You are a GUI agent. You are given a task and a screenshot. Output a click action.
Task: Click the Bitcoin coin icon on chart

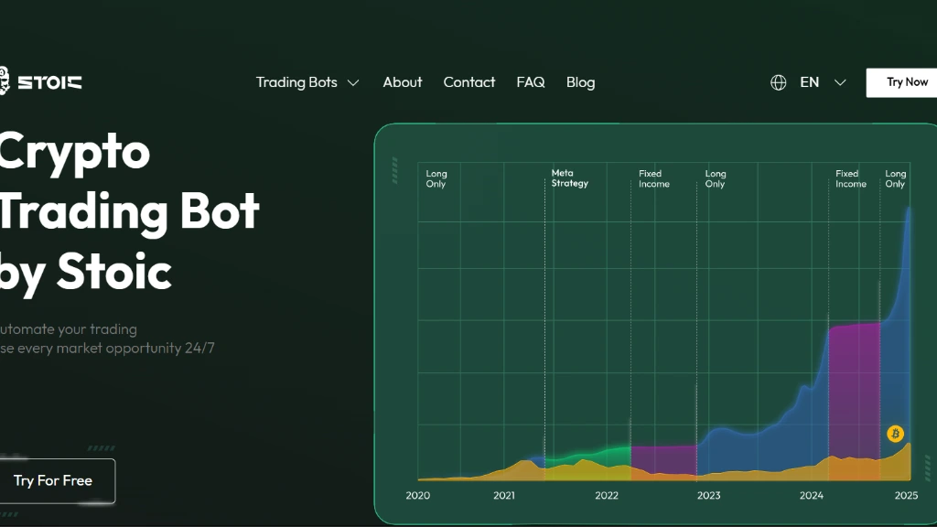(x=895, y=434)
